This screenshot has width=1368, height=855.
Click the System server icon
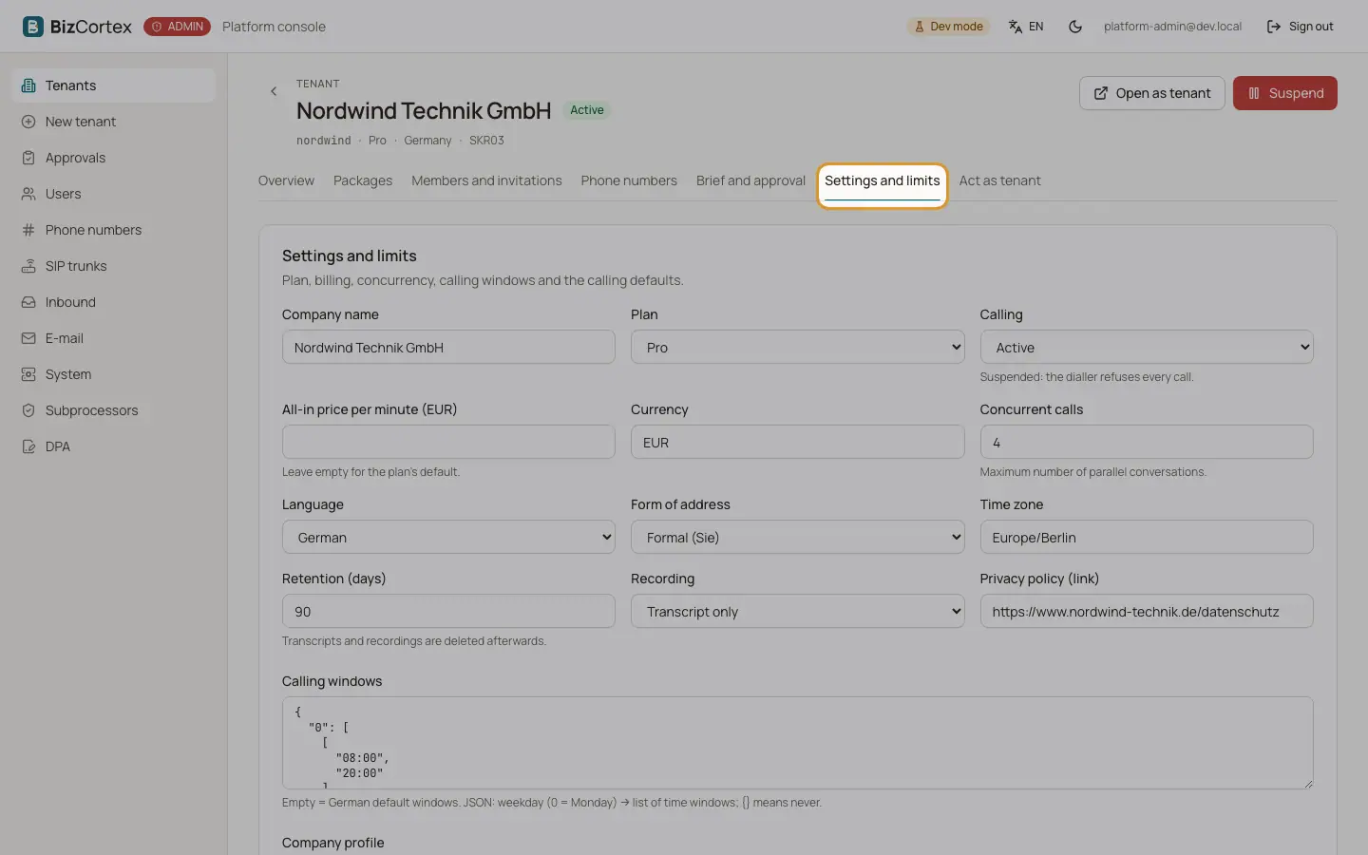[28, 374]
